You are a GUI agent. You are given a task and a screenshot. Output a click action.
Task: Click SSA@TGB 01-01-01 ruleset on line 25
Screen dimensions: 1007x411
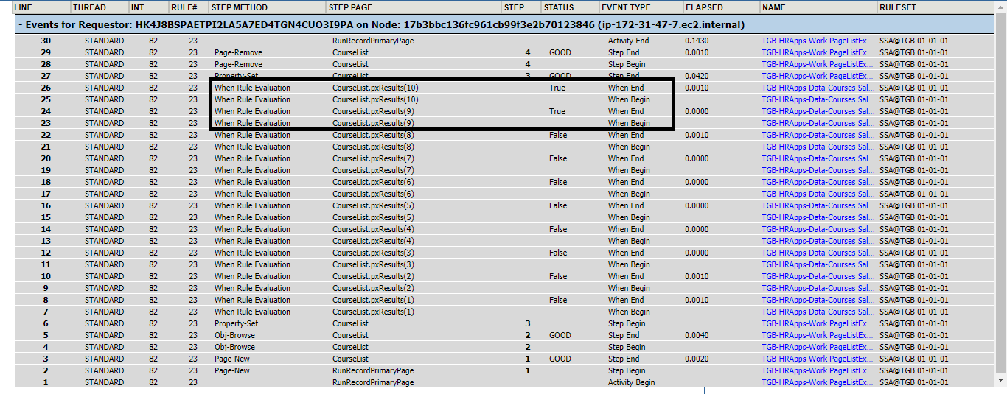913,99
